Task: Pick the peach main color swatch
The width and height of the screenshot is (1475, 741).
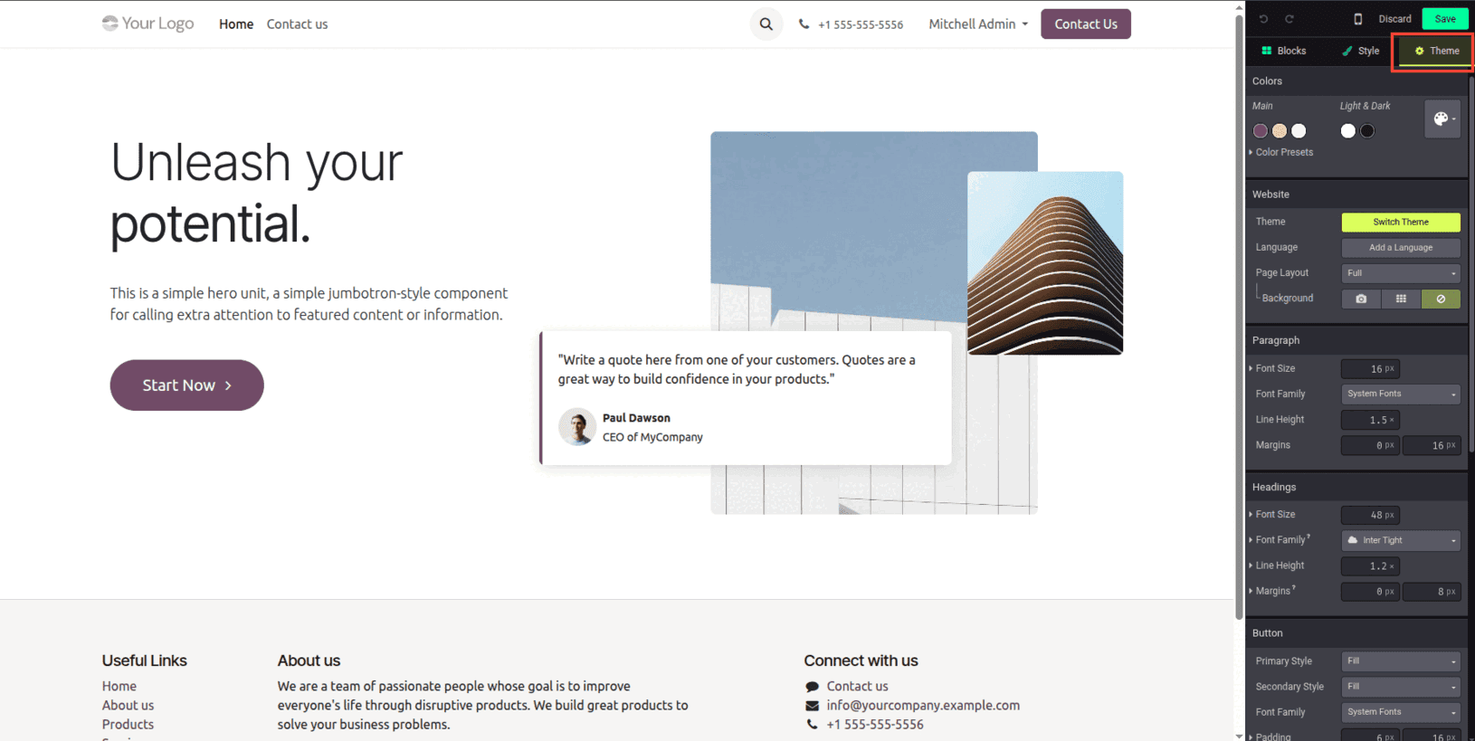Action: point(1280,131)
